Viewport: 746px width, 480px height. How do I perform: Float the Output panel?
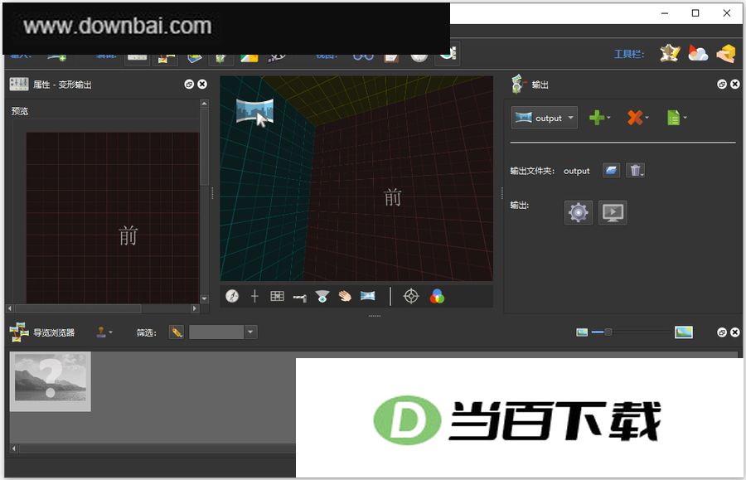pos(722,85)
